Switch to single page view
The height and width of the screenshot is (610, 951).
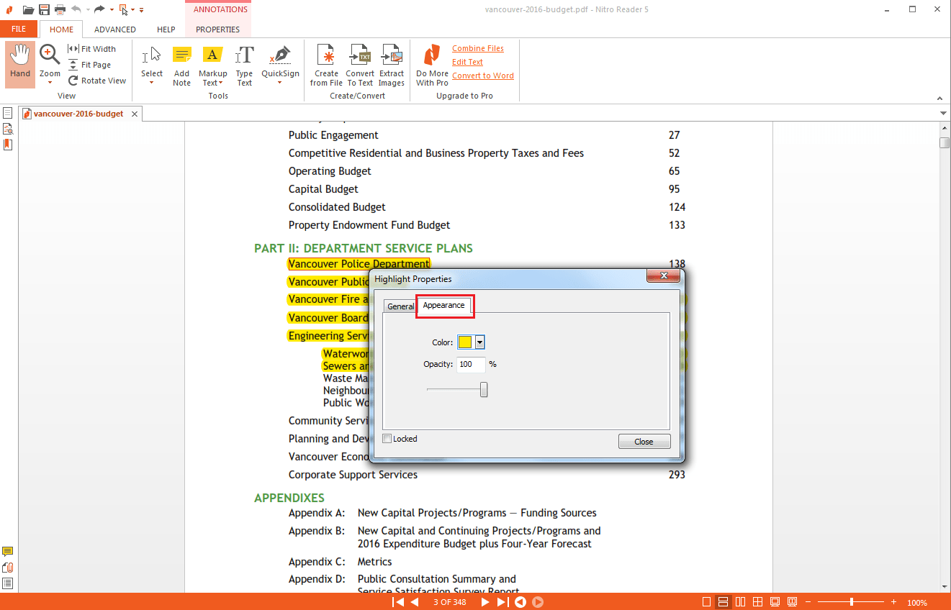point(707,602)
